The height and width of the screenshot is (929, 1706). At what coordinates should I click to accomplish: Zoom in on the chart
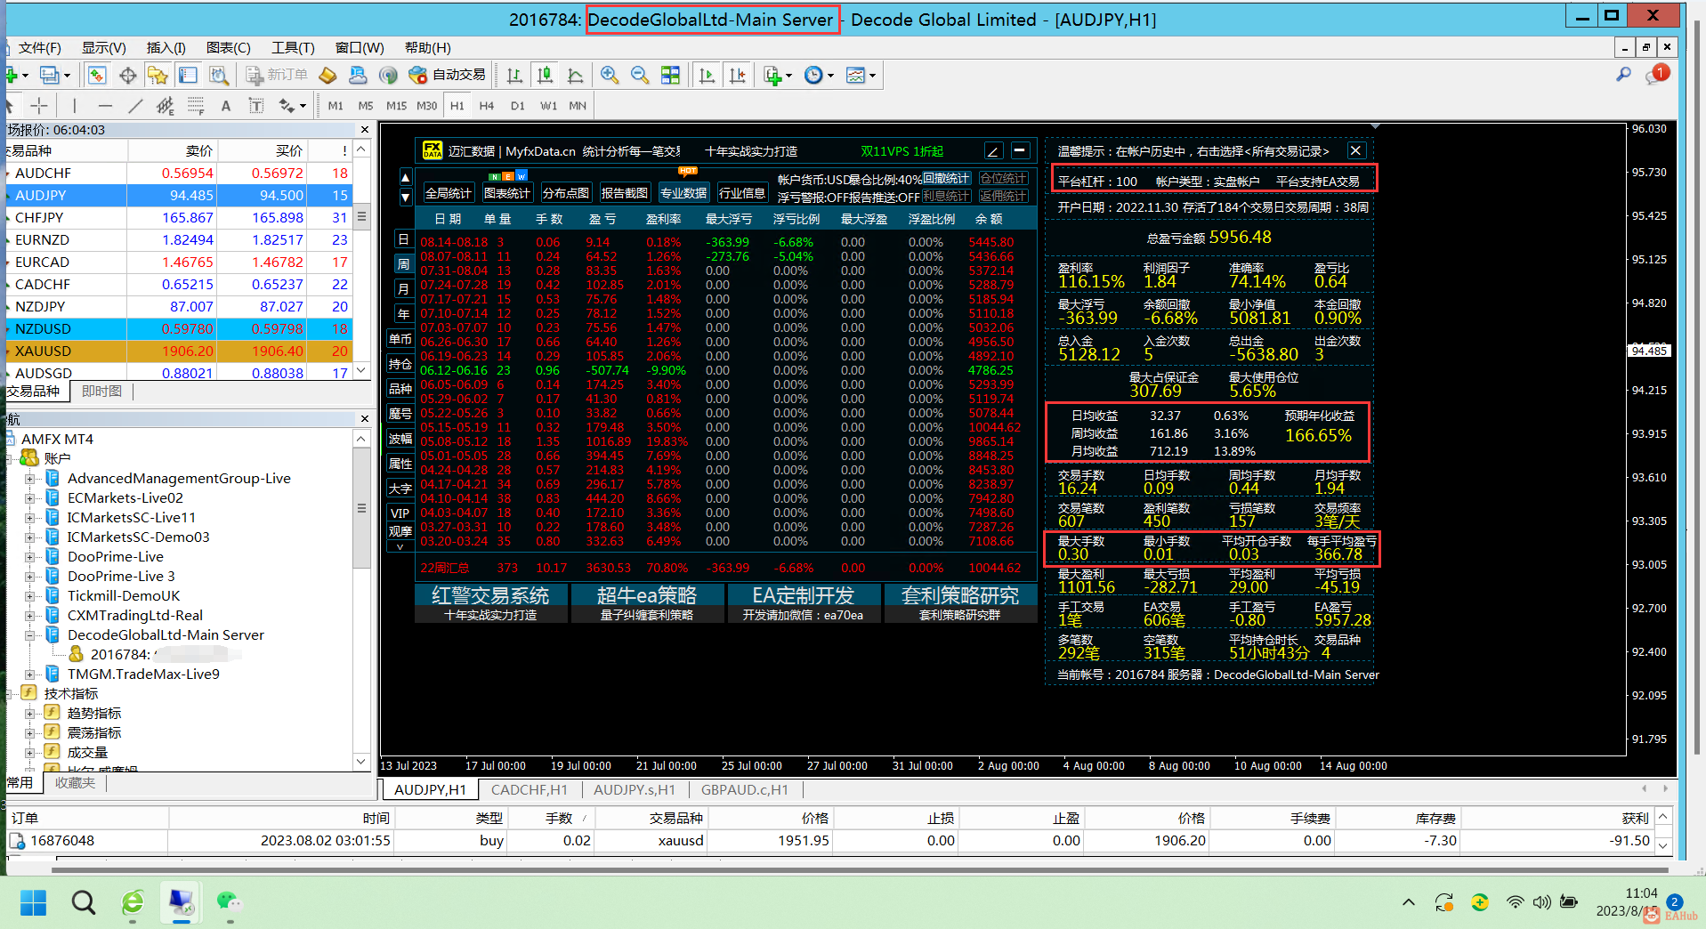610,76
